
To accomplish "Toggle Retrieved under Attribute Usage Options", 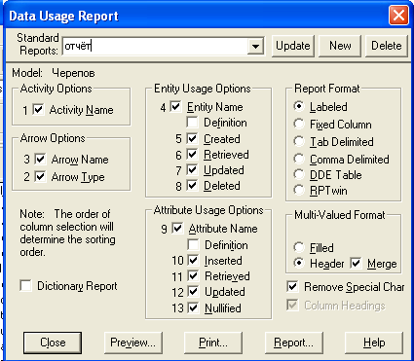I will point(193,276).
